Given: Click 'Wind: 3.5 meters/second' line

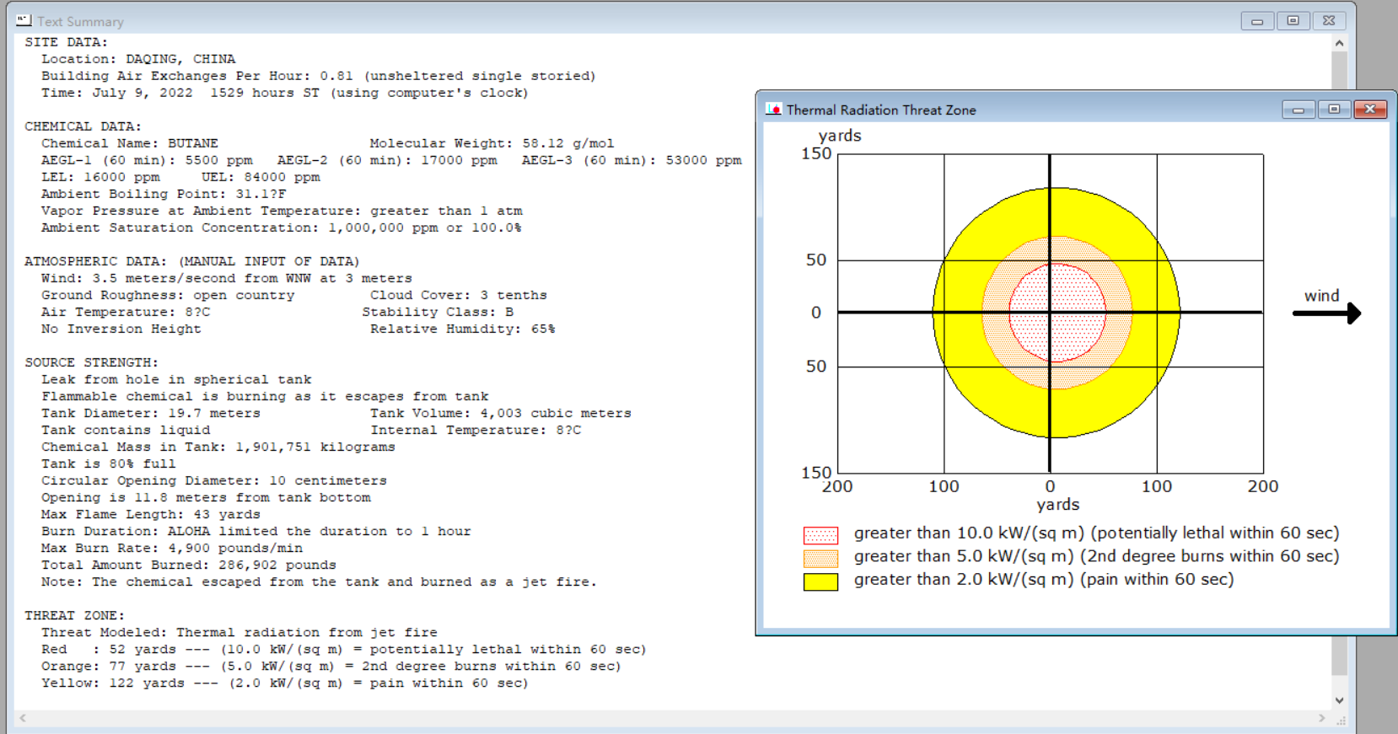Looking at the screenshot, I should tap(227, 278).
